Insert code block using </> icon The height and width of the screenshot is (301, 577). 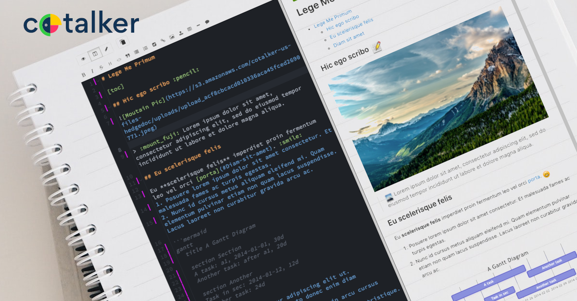click(x=119, y=60)
